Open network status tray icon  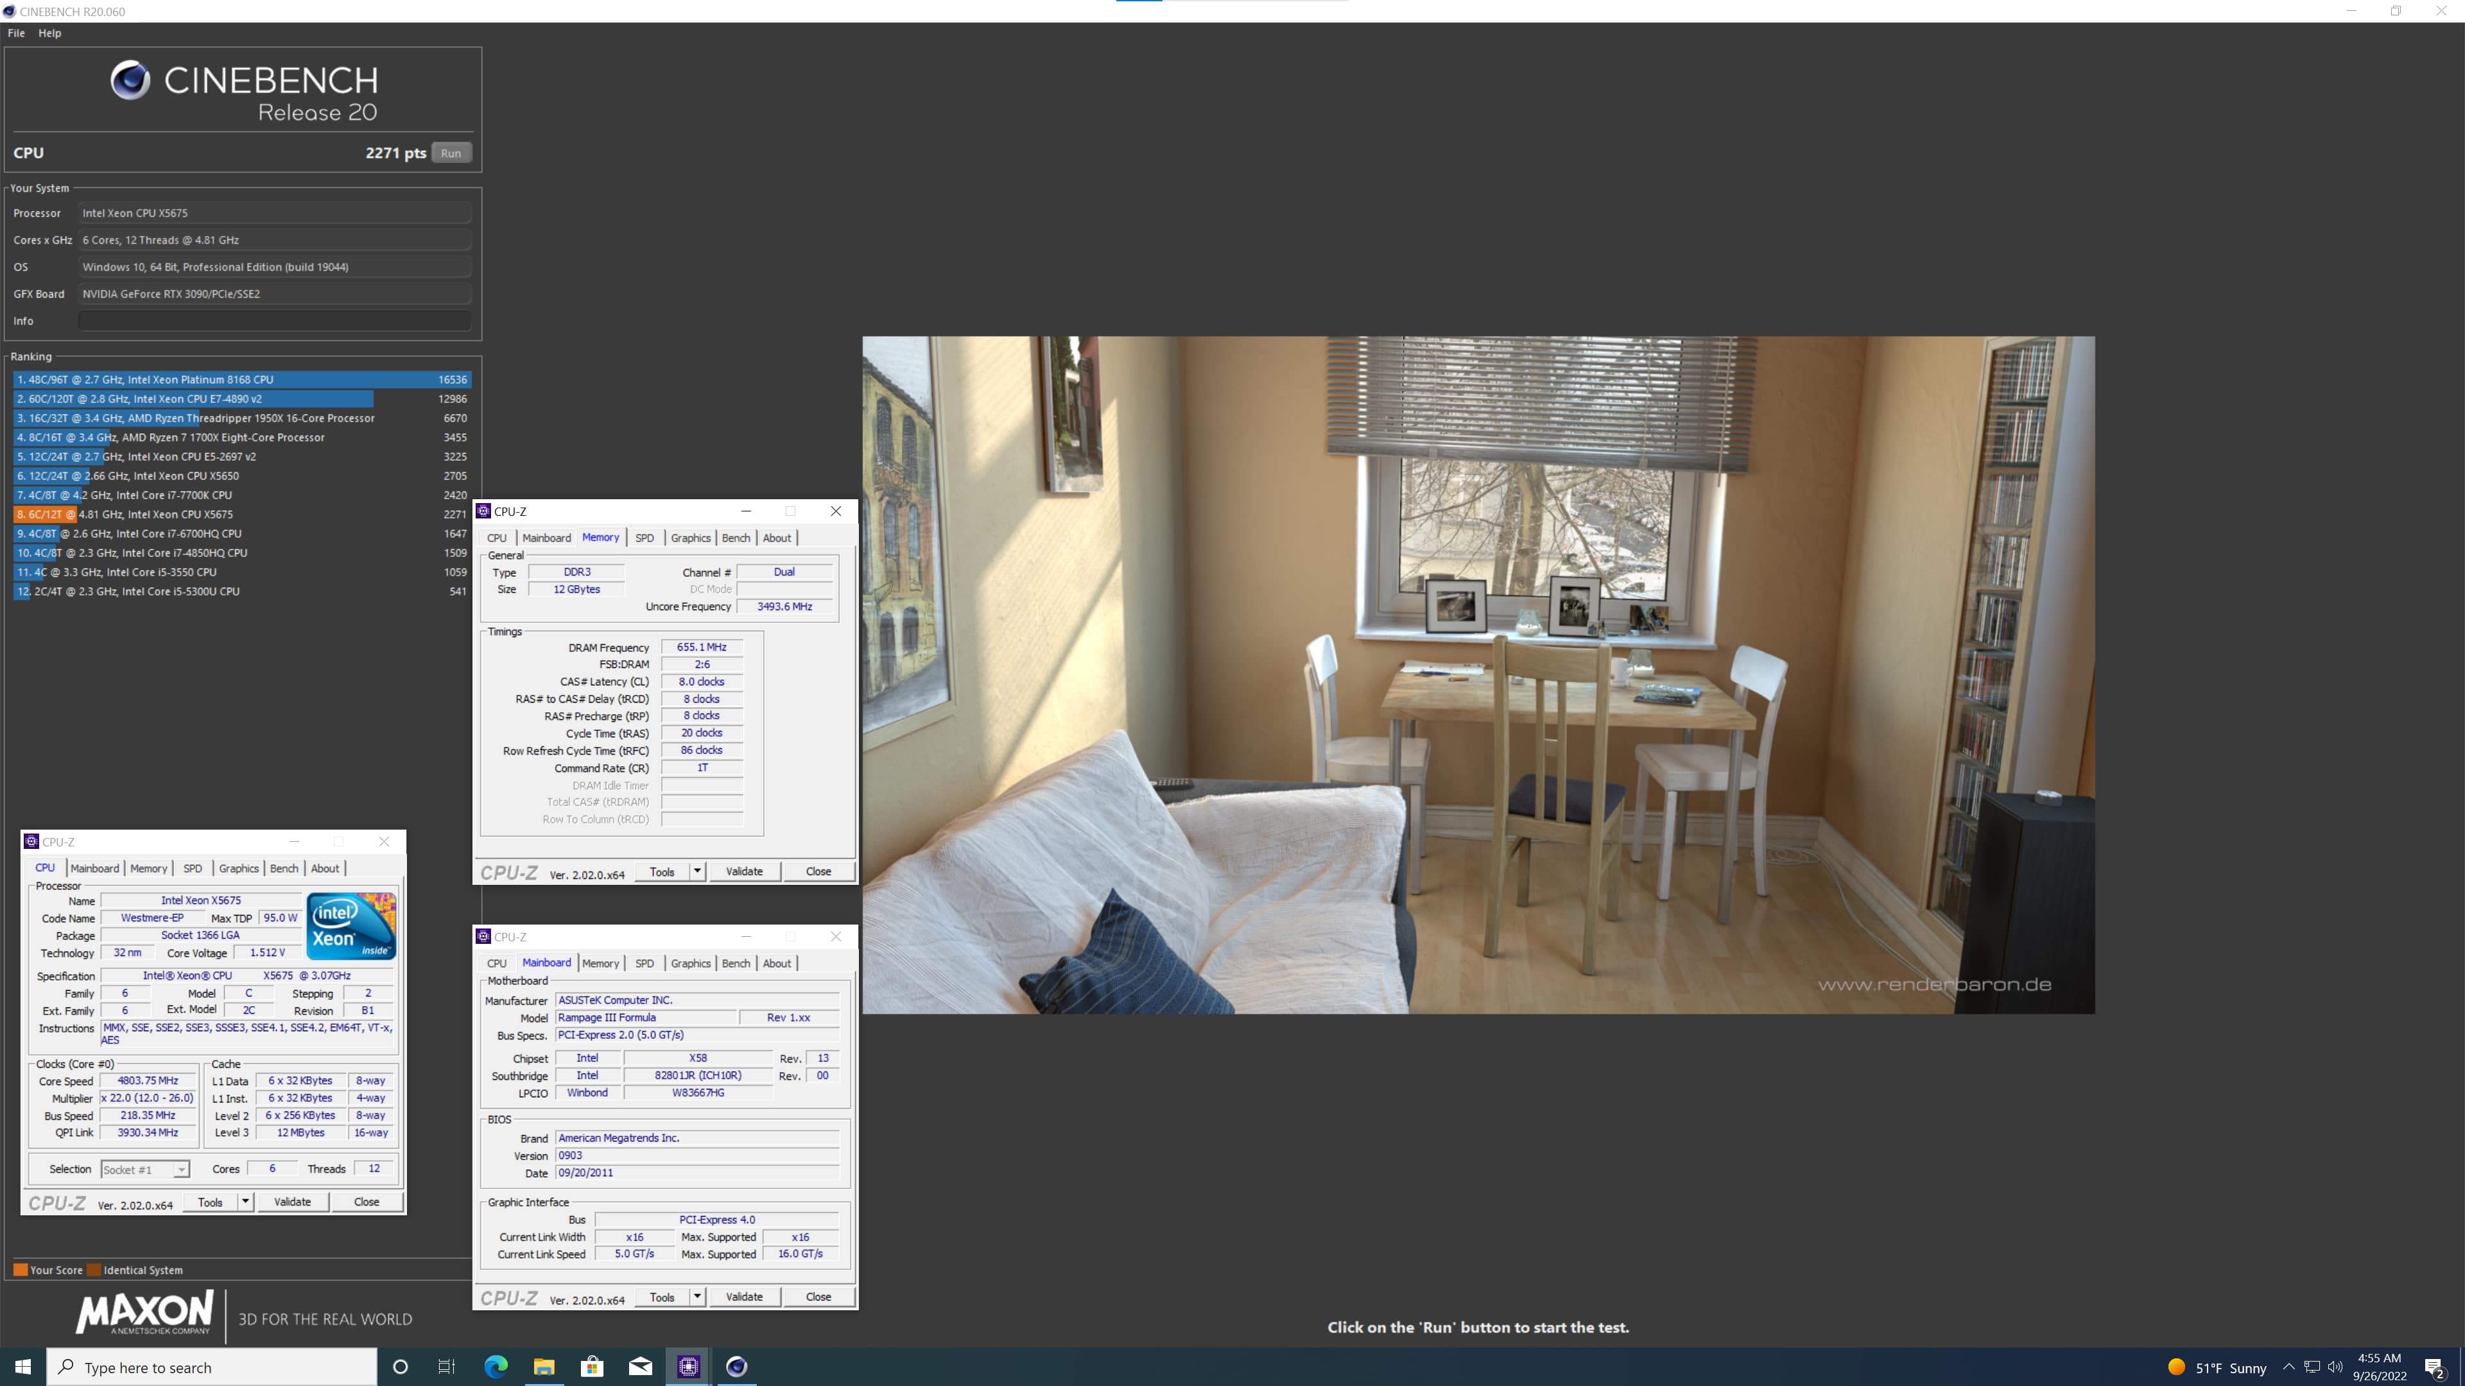pos(2312,1367)
